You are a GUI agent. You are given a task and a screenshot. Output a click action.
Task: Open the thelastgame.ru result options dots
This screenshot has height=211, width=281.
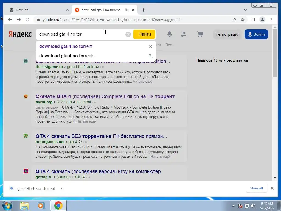pos(102,67)
